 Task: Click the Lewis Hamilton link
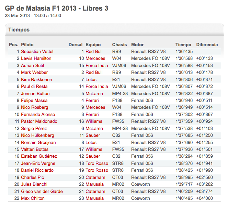pos(36,58)
